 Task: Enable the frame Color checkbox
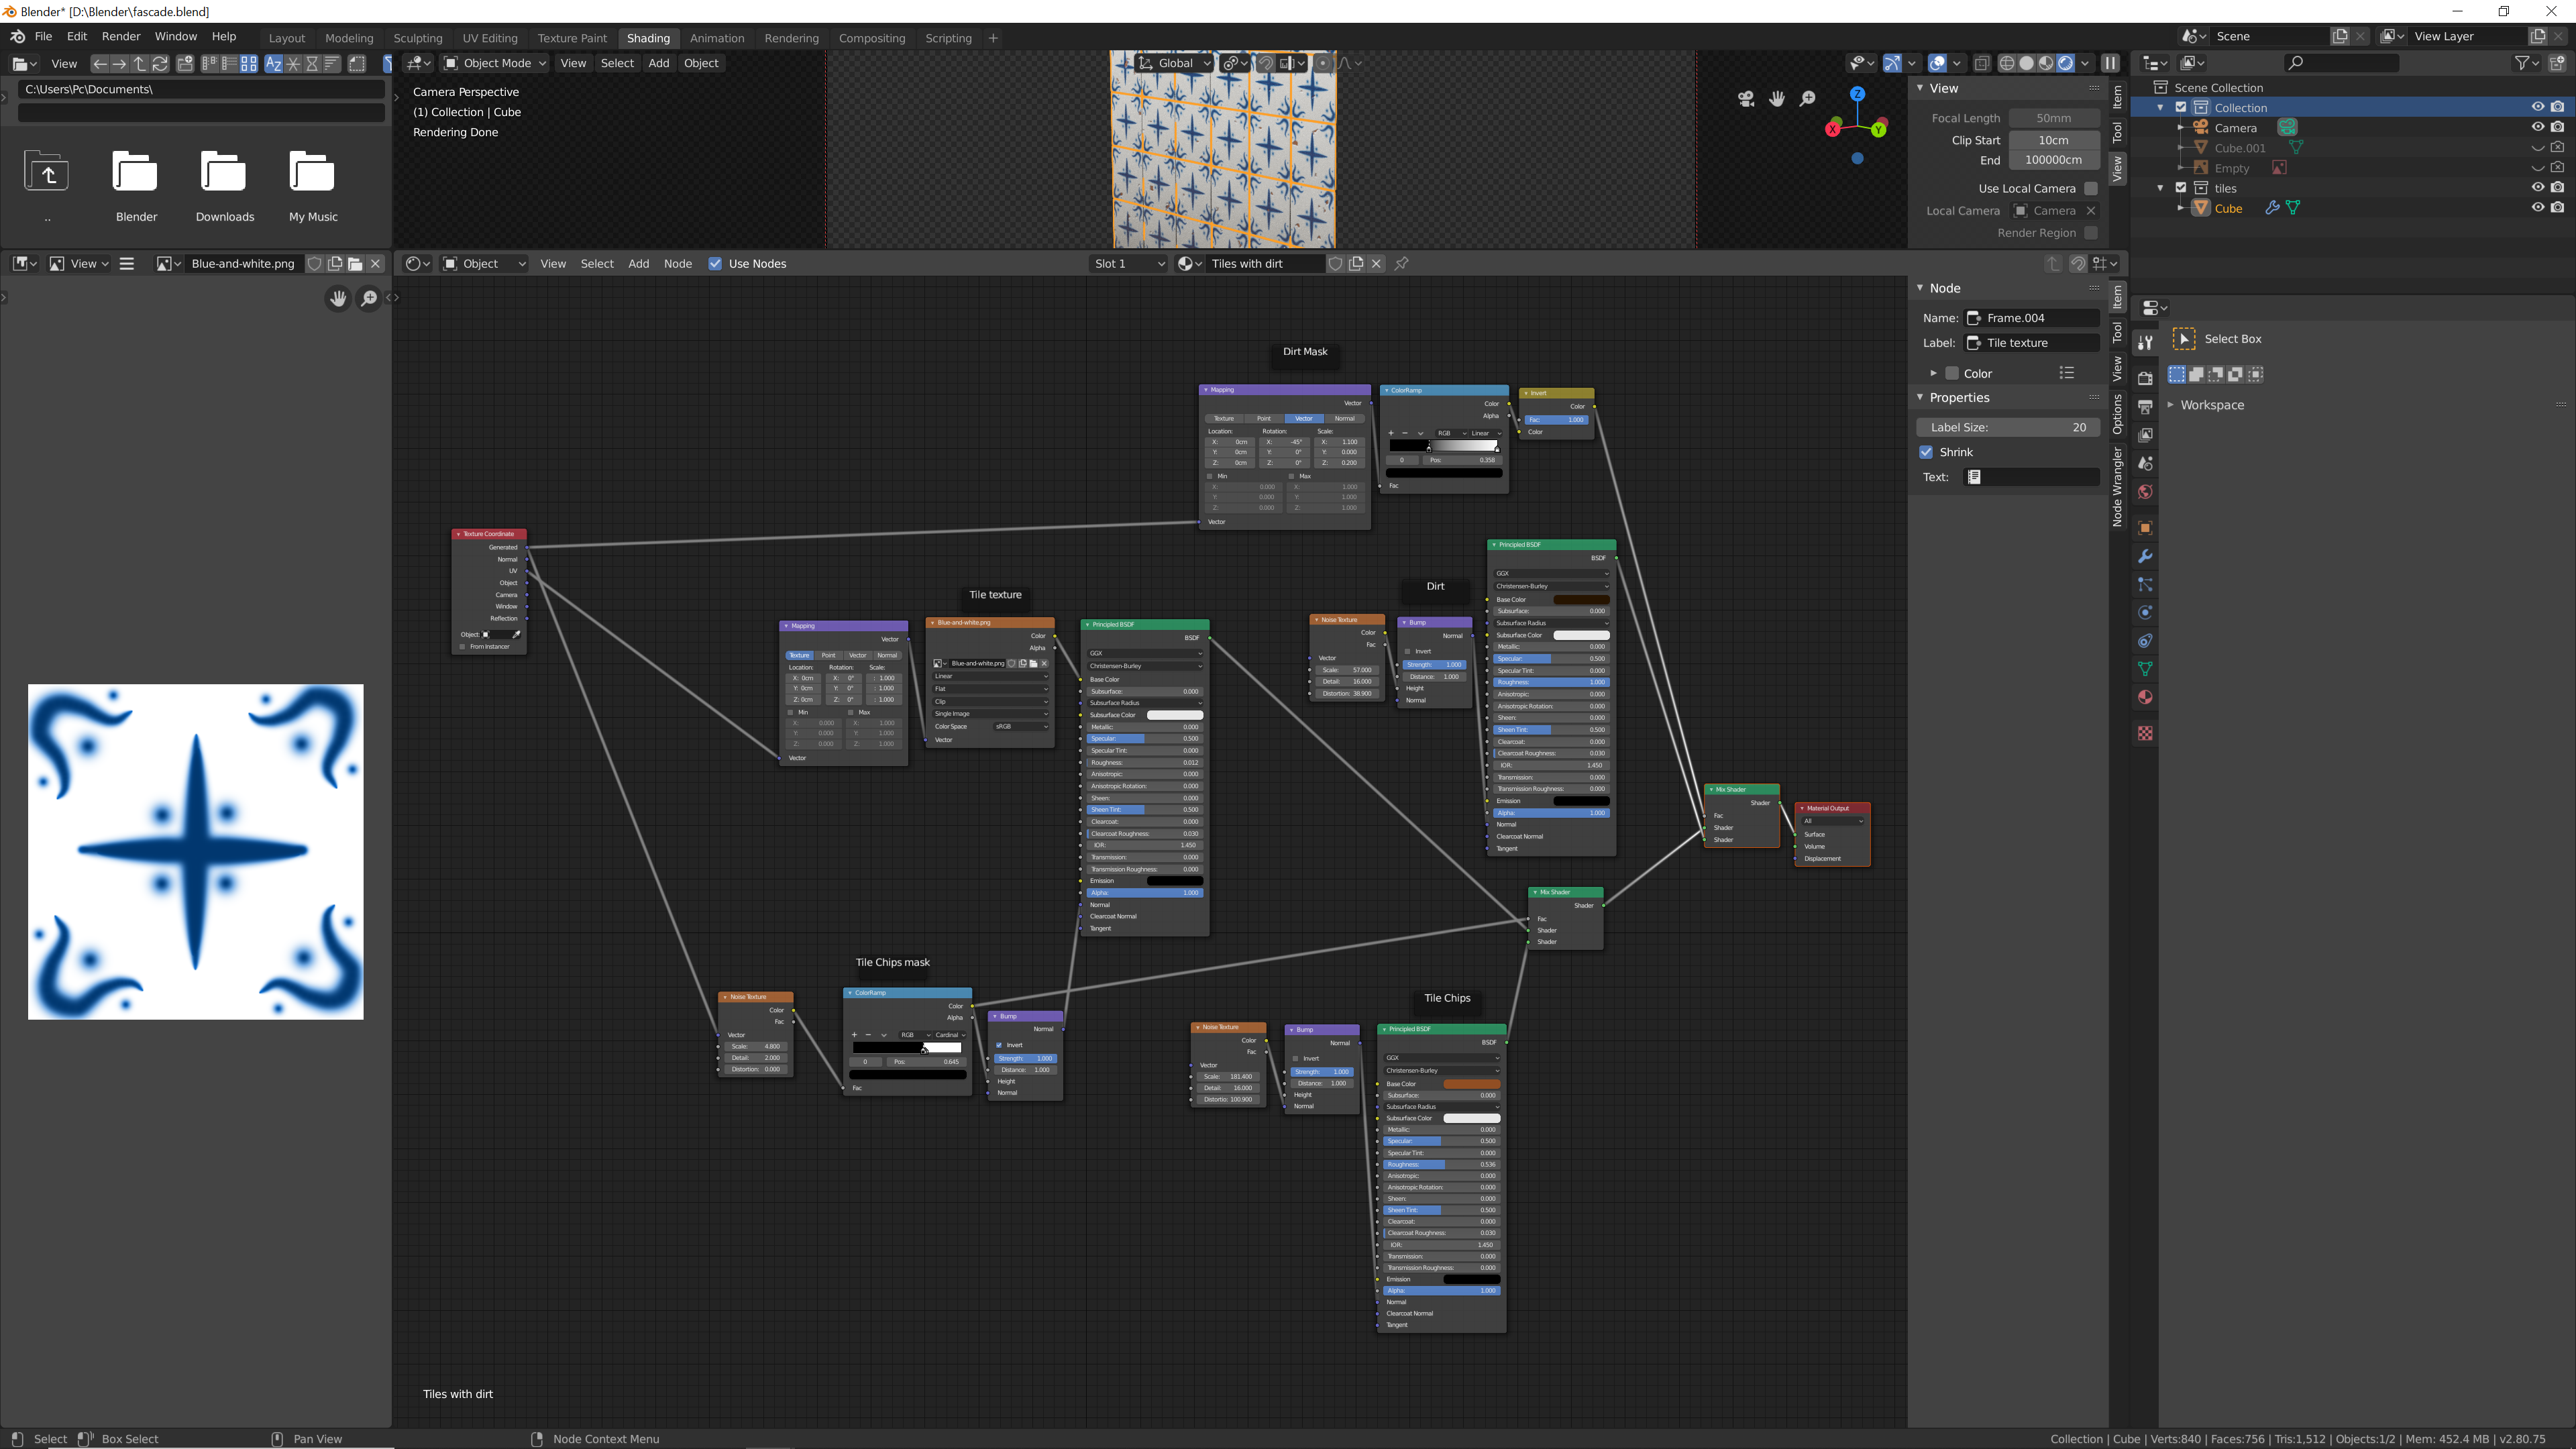click(1951, 374)
